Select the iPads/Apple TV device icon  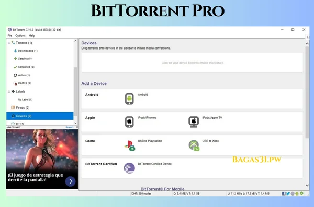pyautogui.click(x=194, y=122)
